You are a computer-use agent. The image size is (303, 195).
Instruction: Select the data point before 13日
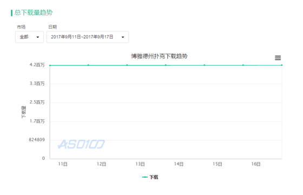[x=127, y=65]
